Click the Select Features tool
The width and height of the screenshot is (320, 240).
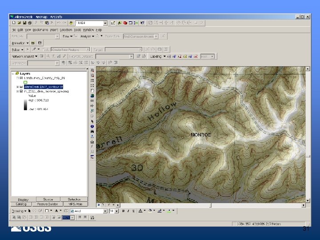(x=92, y=111)
